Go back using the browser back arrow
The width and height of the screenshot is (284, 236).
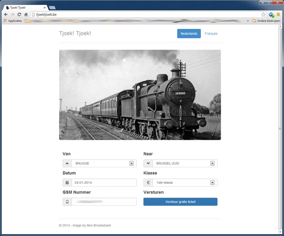(x=6, y=15)
